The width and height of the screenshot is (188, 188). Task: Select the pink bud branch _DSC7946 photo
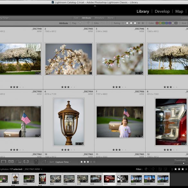120,59
